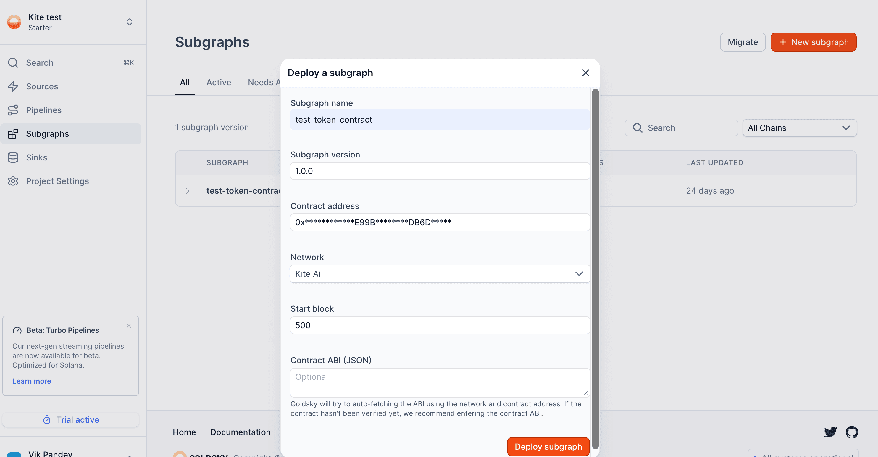Click the New subgraph button

click(813, 42)
